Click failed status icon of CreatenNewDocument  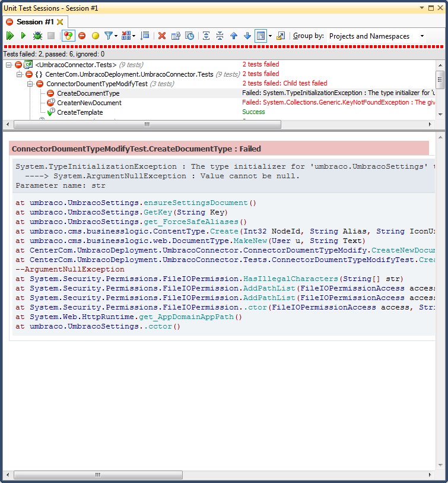pos(51,102)
